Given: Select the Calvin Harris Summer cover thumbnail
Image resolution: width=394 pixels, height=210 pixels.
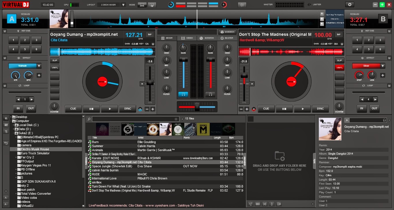Looking at the screenshot, I should [x=115, y=129].
